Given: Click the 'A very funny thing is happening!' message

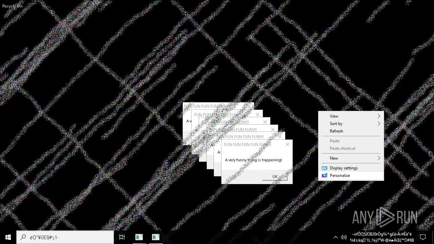Looking at the screenshot, I should (x=254, y=160).
